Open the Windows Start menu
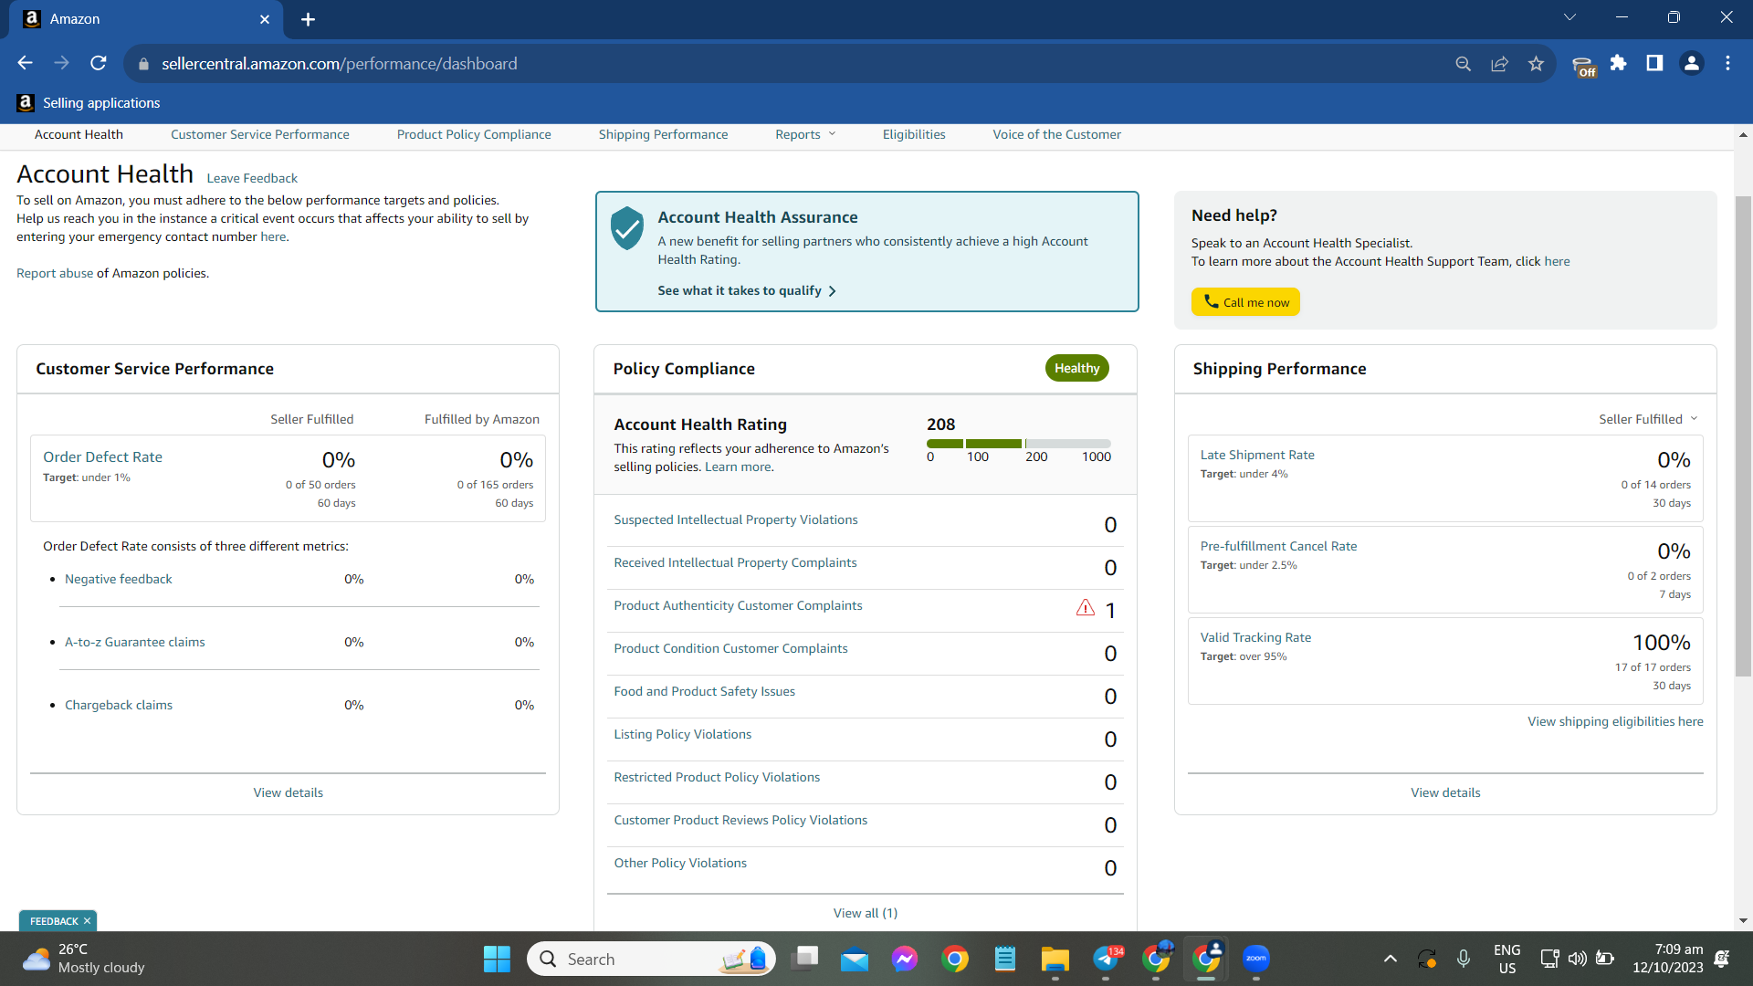 [x=497, y=959]
